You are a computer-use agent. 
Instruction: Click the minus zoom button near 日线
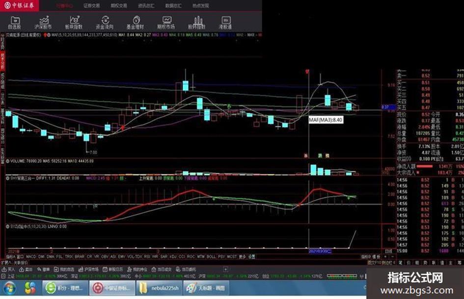[392, 257]
